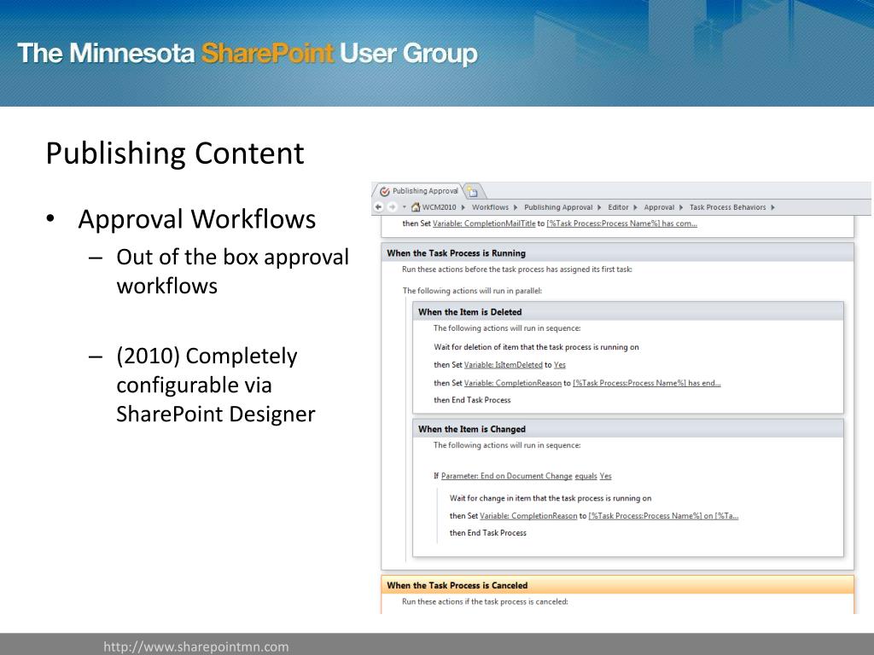Click 'Run these actions if the task process is canceled'
This screenshot has width=874, height=655.
(x=485, y=602)
